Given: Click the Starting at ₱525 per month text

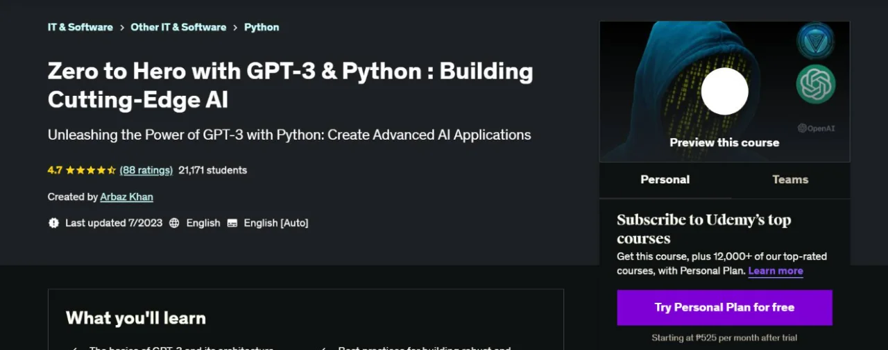Looking at the screenshot, I should tap(724, 338).
